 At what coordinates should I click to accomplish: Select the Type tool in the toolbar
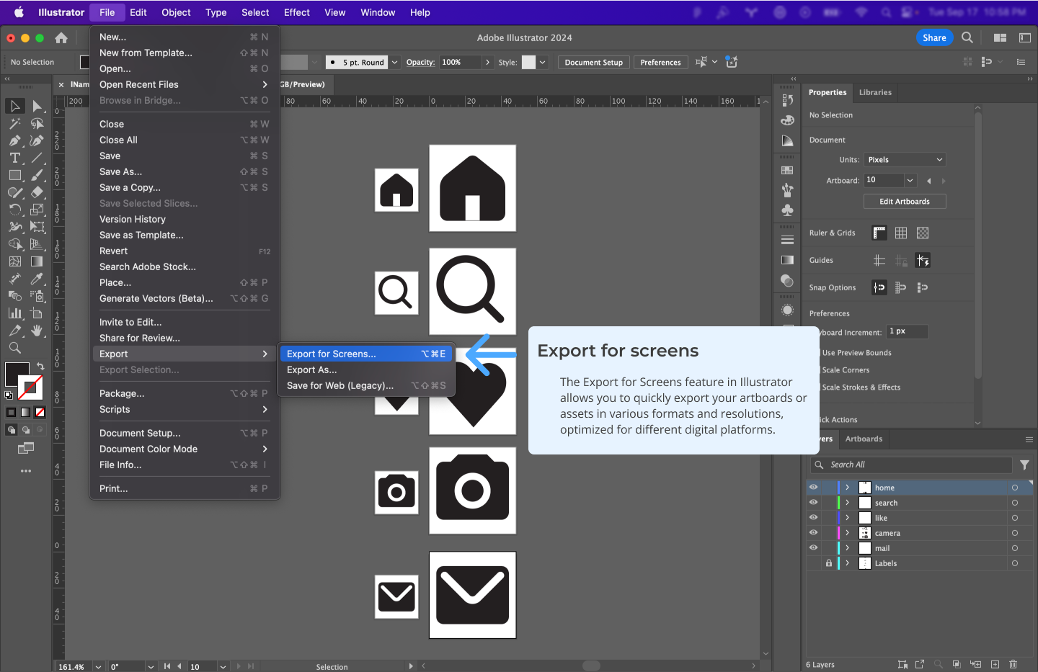[x=15, y=158]
